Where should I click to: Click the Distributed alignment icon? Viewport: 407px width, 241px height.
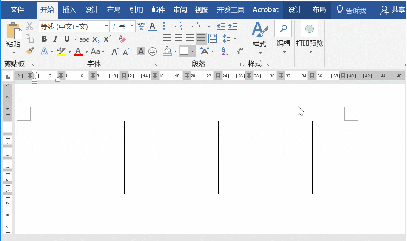point(213,39)
